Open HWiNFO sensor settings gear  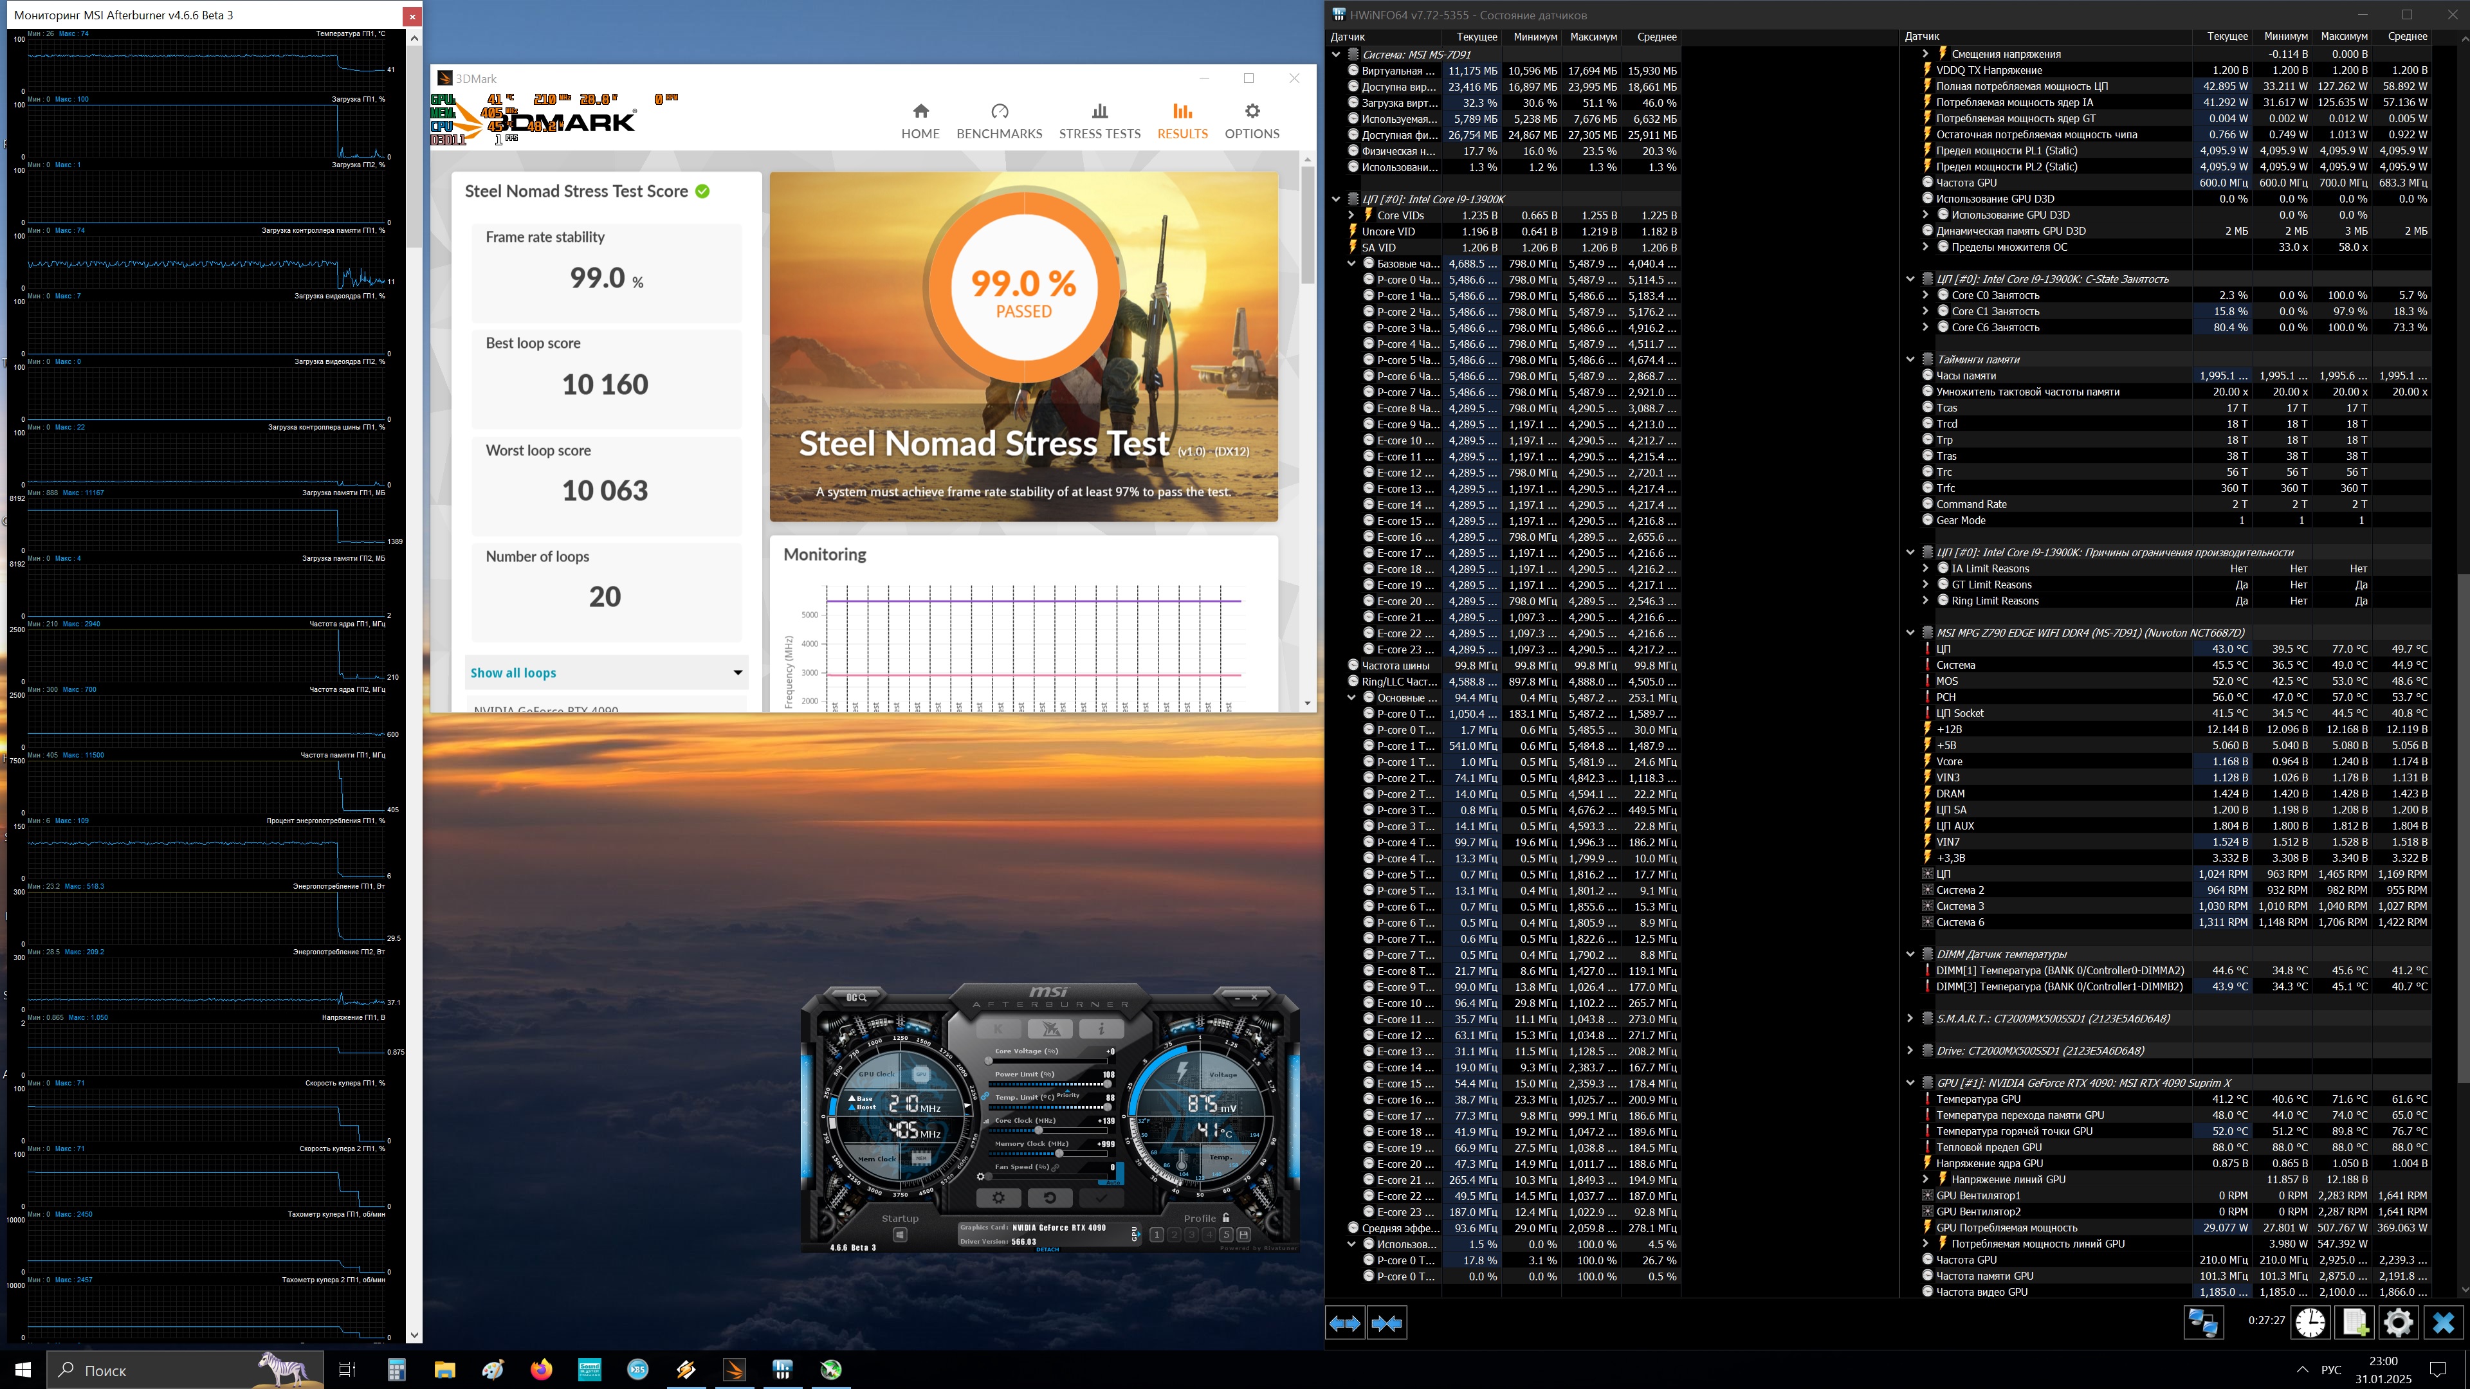pyautogui.click(x=2398, y=1323)
